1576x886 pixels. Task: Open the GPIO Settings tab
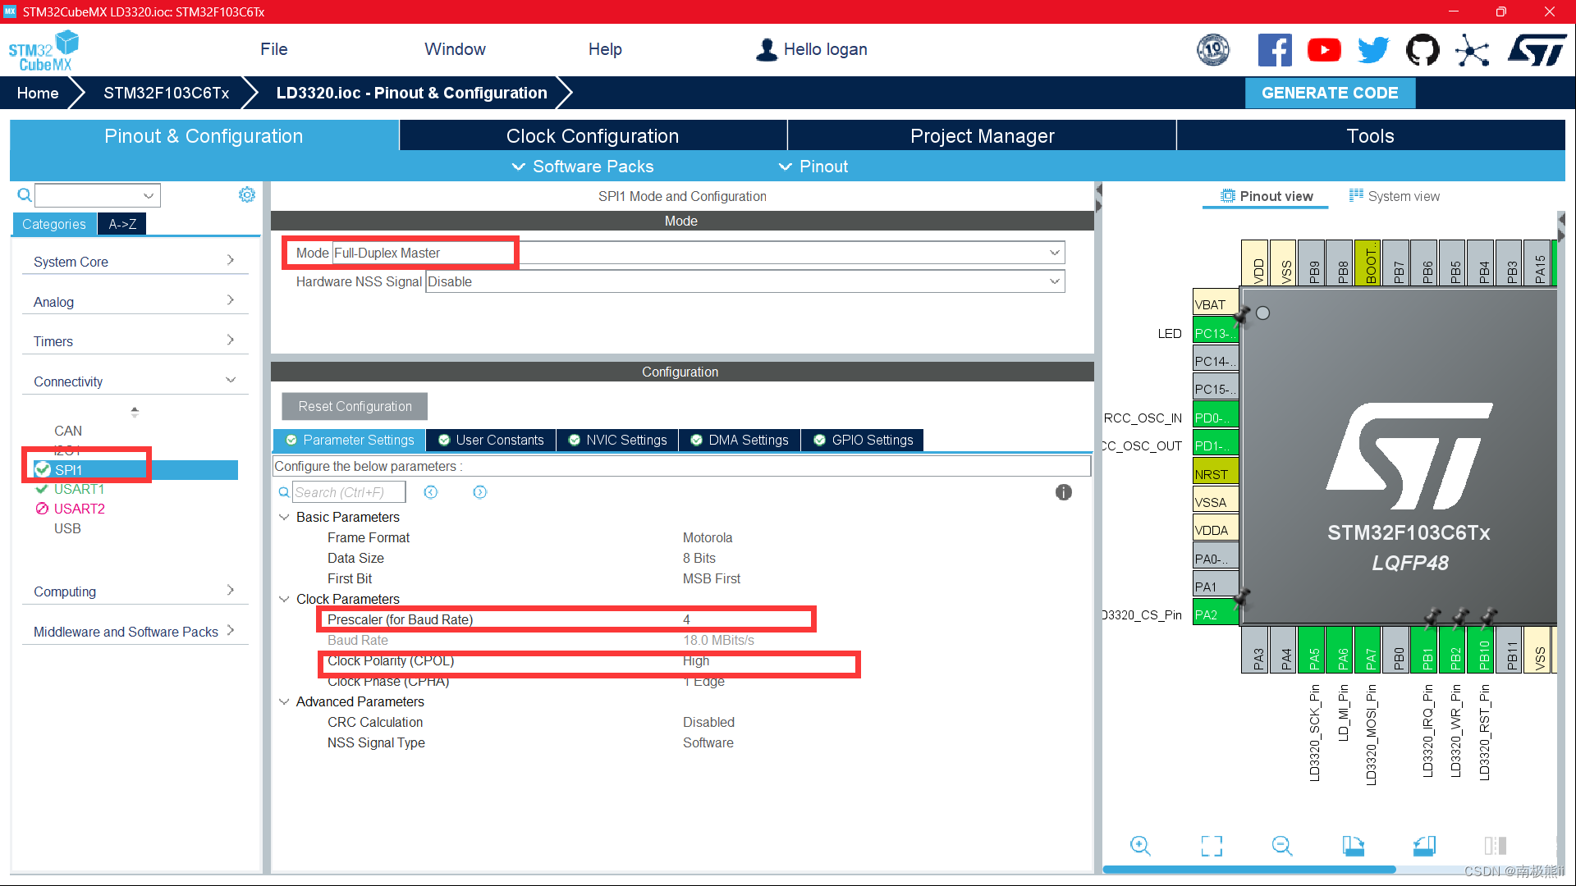coord(863,441)
